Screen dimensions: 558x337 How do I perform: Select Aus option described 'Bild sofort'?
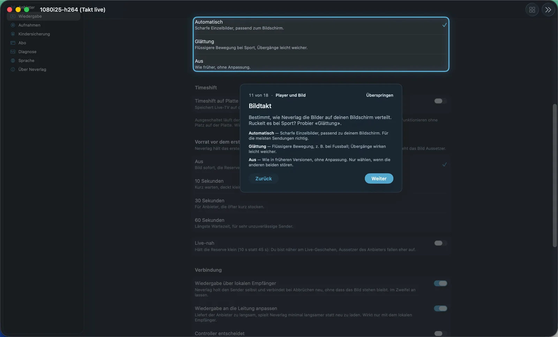321,164
